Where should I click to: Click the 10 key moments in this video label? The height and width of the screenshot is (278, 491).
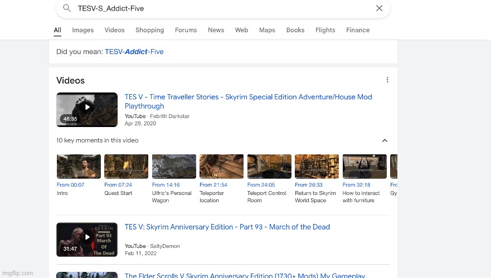(x=98, y=140)
